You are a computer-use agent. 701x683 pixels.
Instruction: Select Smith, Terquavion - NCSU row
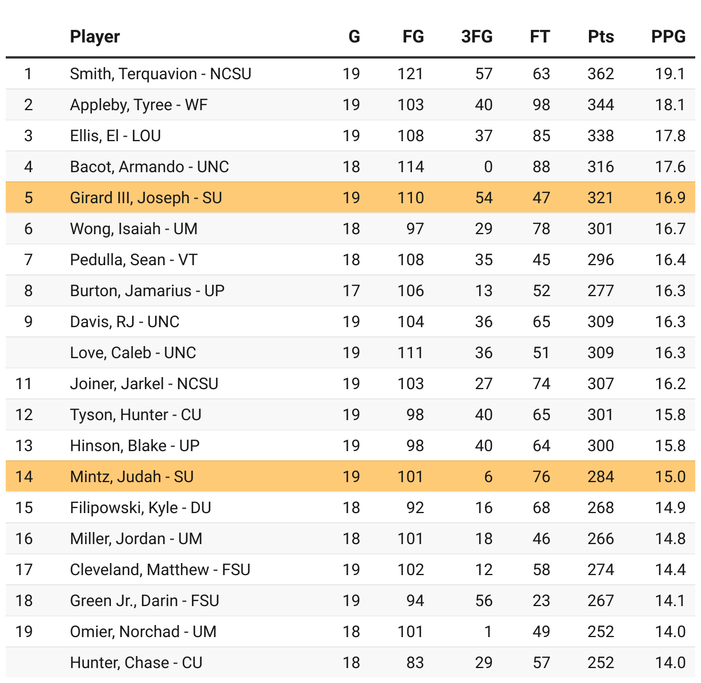pyautogui.click(x=350, y=74)
